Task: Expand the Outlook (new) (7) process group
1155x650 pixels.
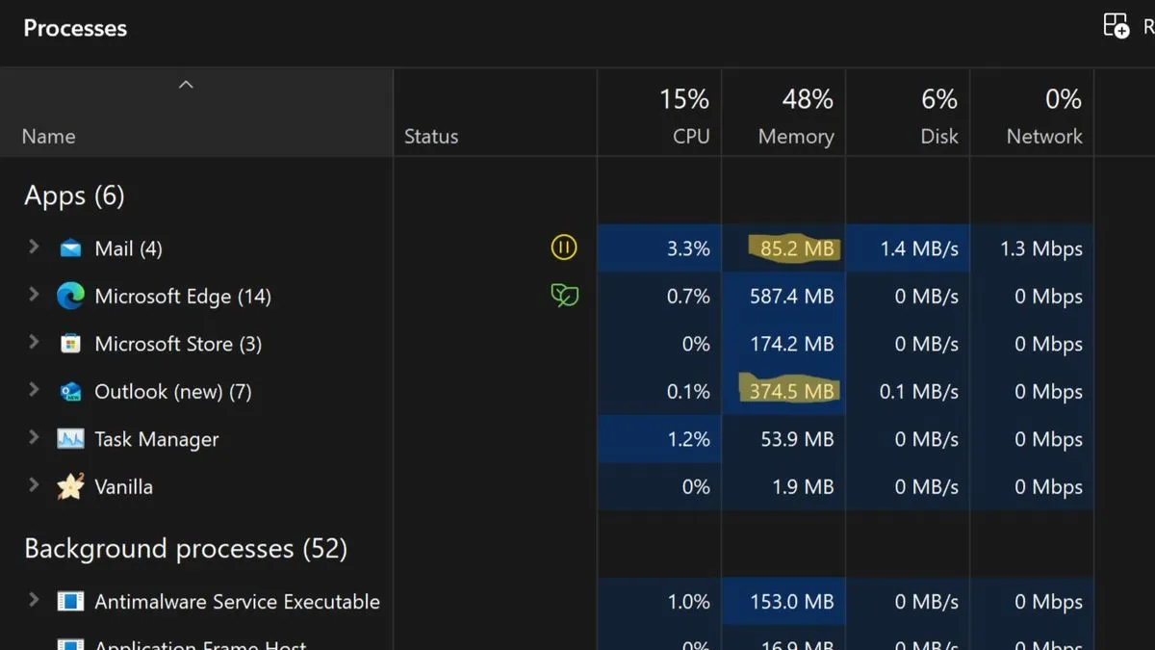Action: pos(33,392)
